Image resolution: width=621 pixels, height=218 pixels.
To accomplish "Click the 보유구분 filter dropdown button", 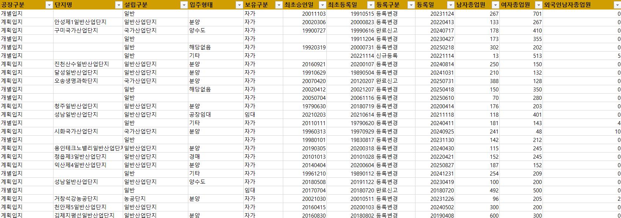I will [278, 5].
